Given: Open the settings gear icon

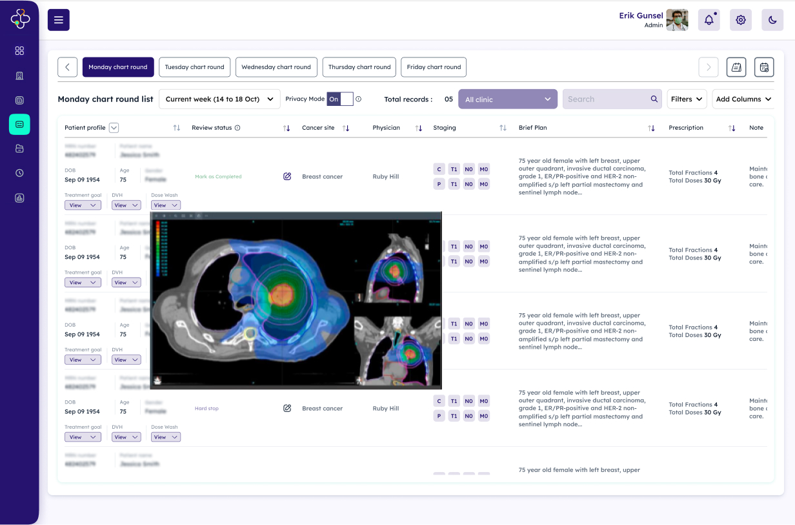Looking at the screenshot, I should [741, 20].
